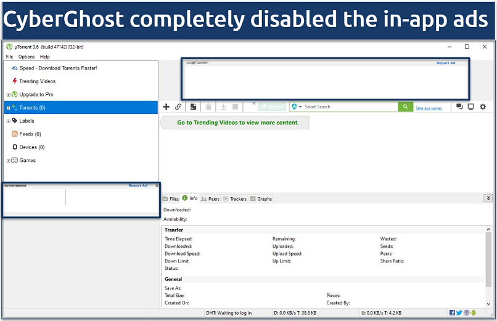
Task: Run search with green magnifier button
Action: [x=405, y=107]
